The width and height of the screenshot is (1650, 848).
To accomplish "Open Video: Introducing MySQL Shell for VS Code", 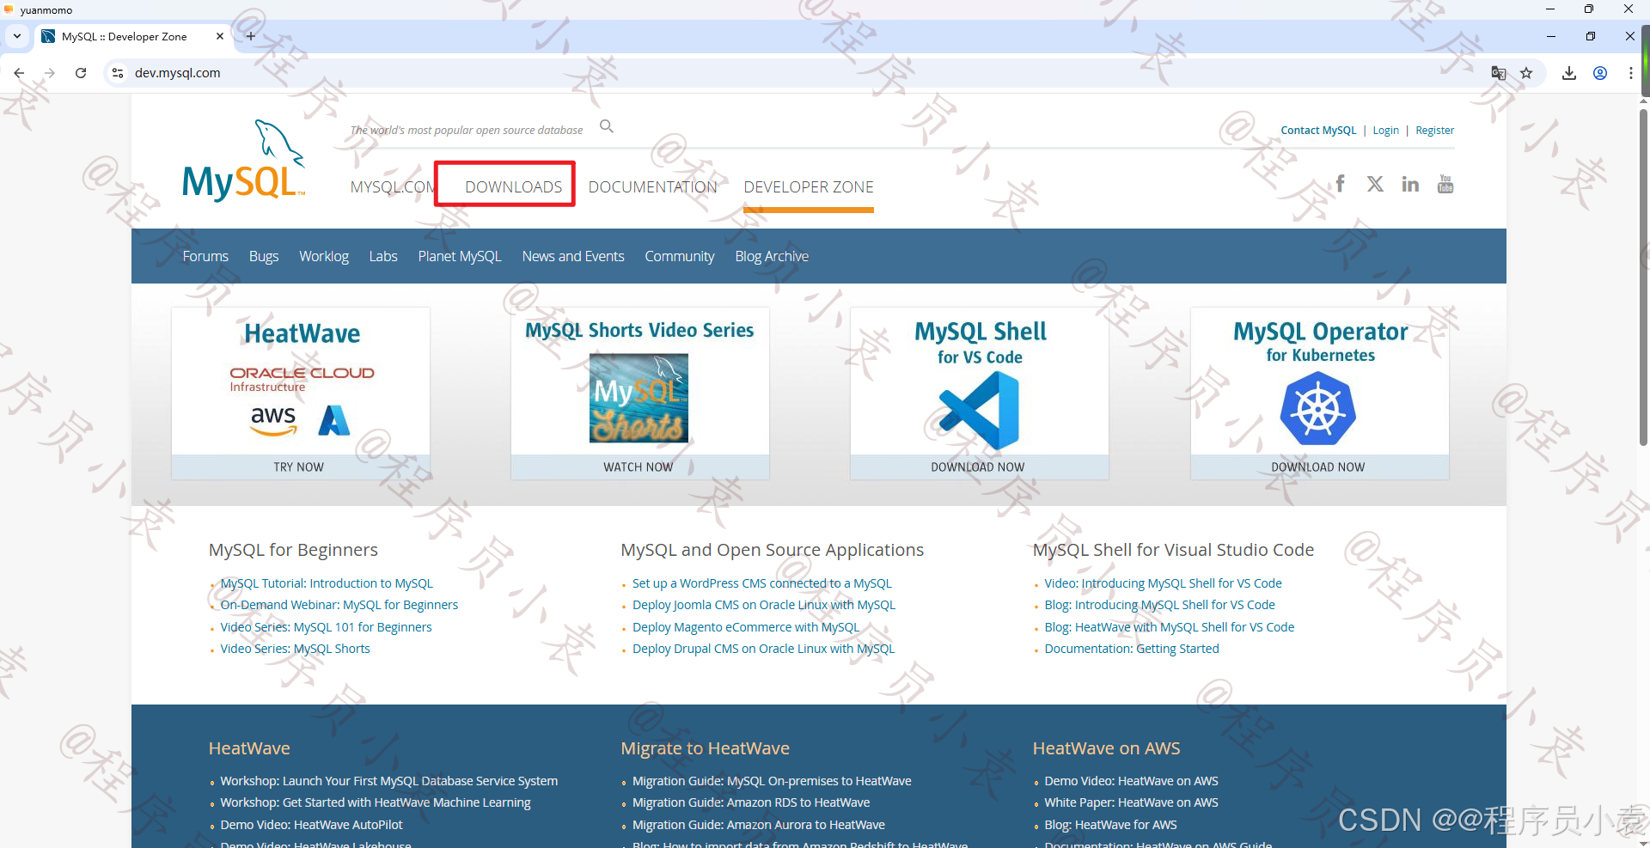I will pos(1163,583).
